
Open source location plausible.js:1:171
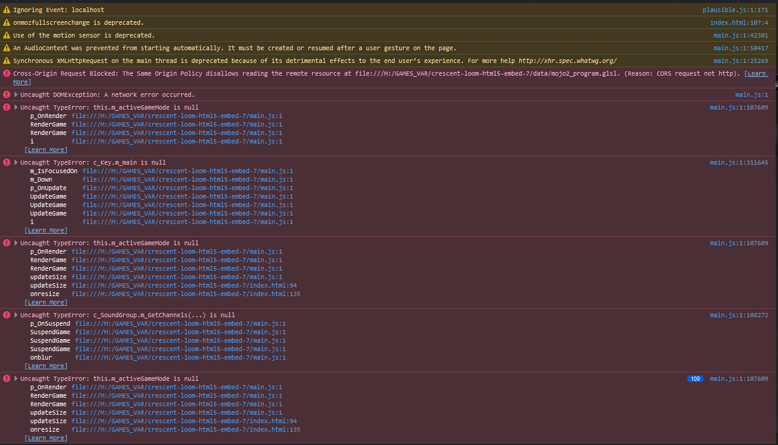point(735,10)
